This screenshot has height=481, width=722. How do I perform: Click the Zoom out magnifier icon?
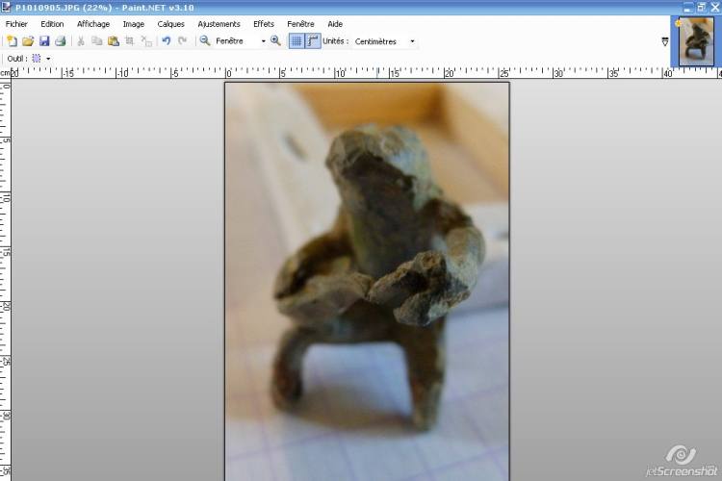click(x=205, y=41)
